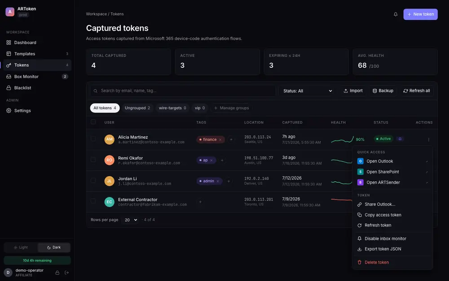Select Export token JSON
Image resolution: width=449 pixels, height=281 pixels.
pyautogui.click(x=392, y=249)
